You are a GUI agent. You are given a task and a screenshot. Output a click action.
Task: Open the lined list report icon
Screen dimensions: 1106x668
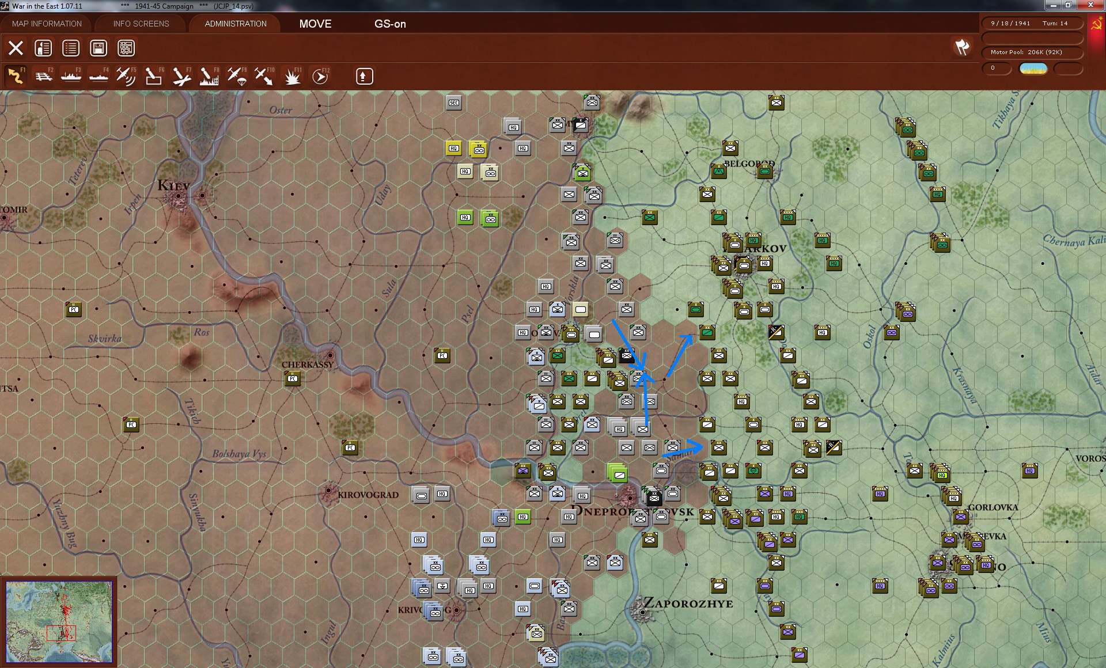click(x=71, y=48)
